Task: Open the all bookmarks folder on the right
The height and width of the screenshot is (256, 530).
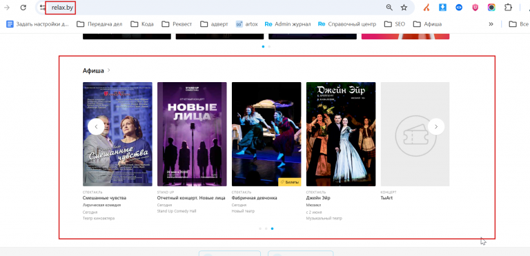Action: (x=519, y=24)
